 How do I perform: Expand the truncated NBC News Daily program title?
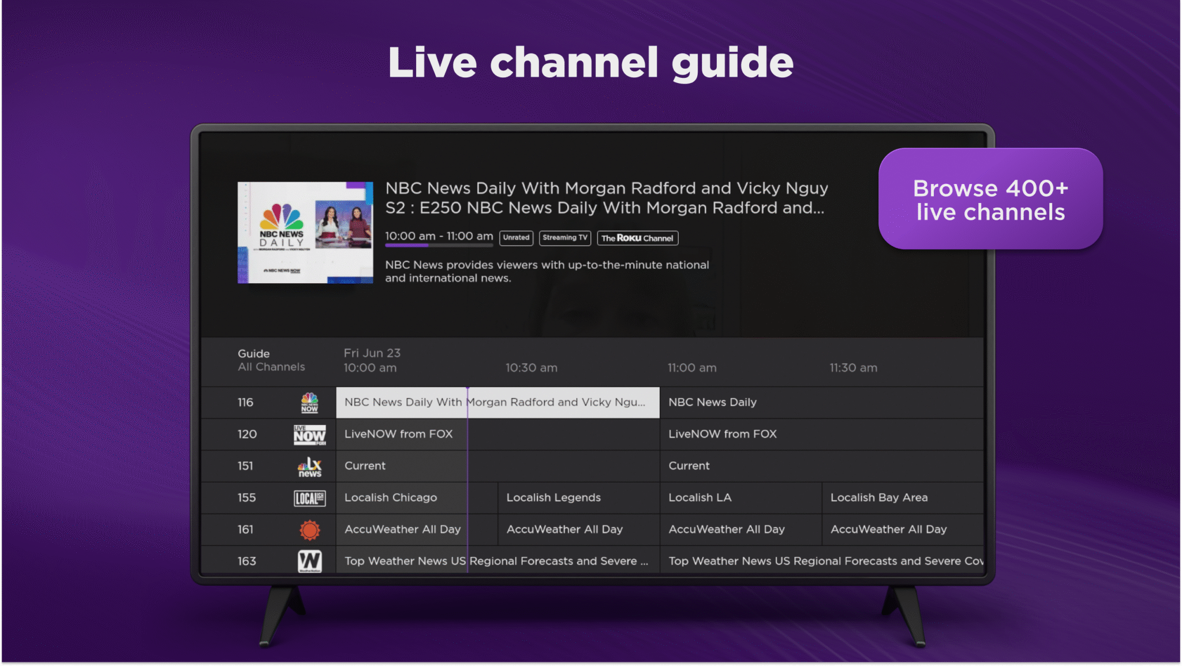(496, 402)
